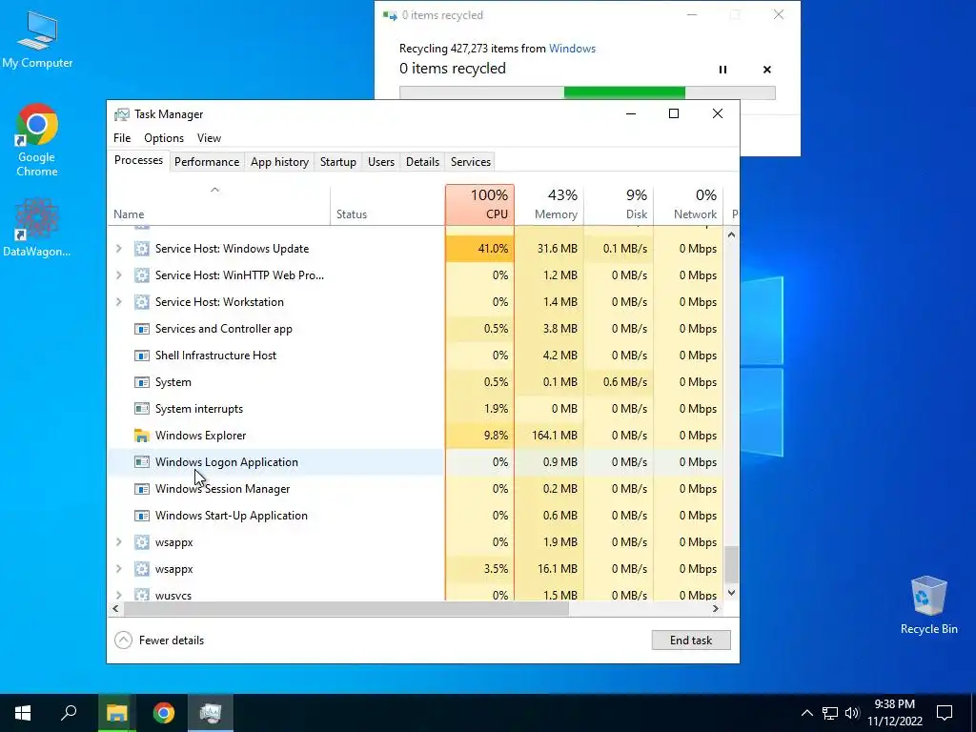Select the Processes tab
This screenshot has width=976, height=732.
pos(138,160)
